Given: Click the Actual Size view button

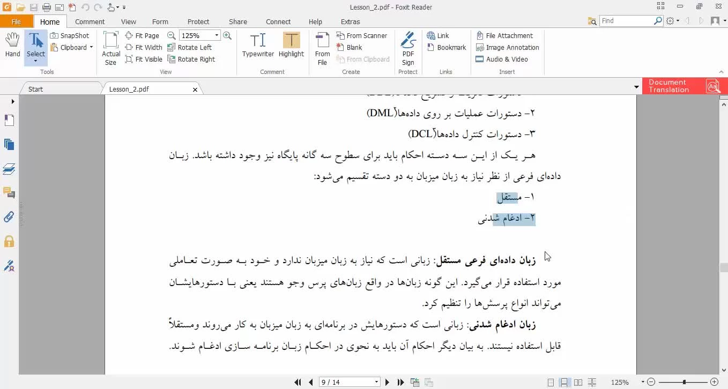Looking at the screenshot, I should 111,48.
